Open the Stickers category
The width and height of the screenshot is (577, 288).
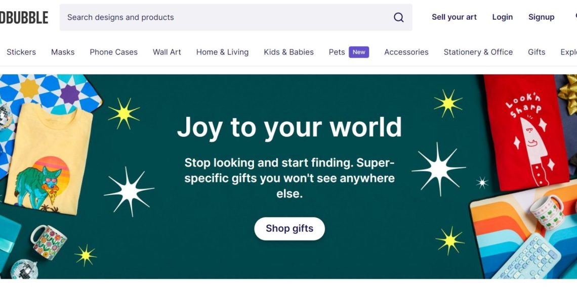coord(21,52)
